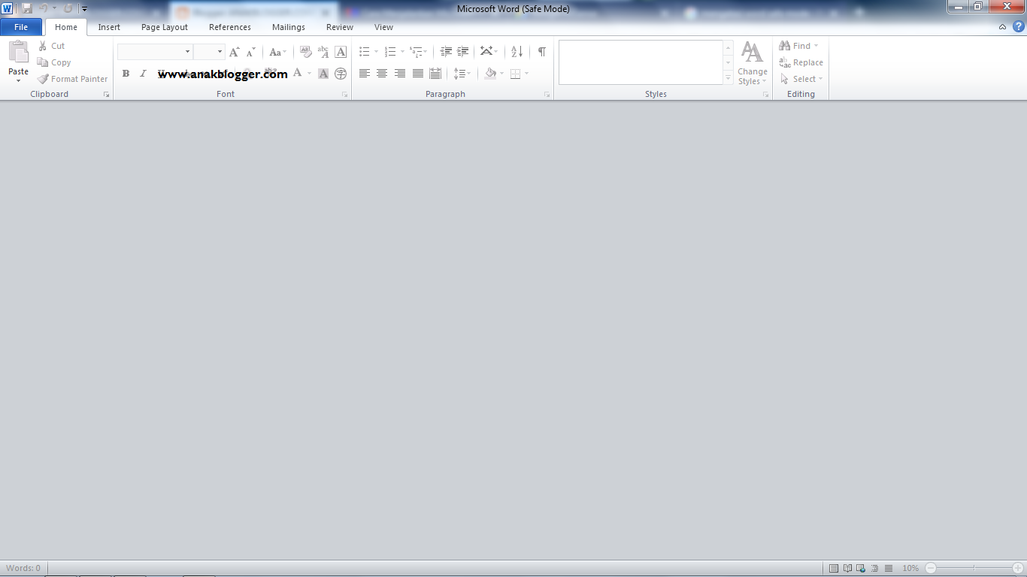Click the Clear Formatting icon
This screenshot has width=1027, height=577.
(x=306, y=51)
